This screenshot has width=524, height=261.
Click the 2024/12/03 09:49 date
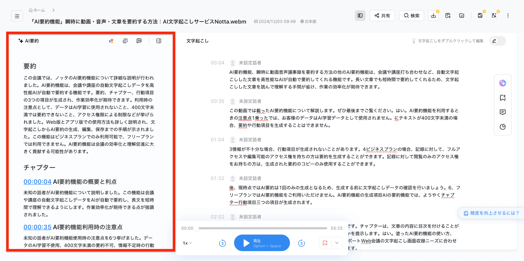(275, 21)
